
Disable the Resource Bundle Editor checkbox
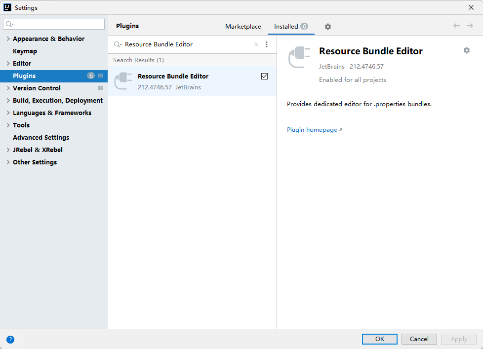pos(264,77)
